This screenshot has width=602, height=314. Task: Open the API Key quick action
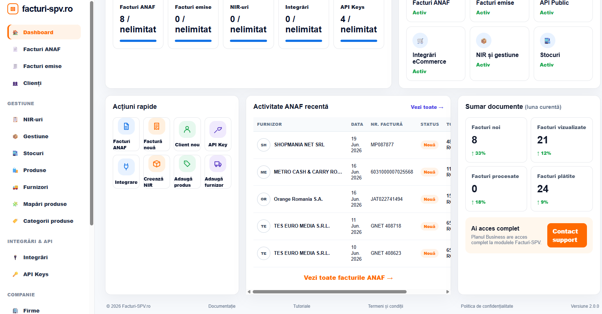[x=218, y=134]
